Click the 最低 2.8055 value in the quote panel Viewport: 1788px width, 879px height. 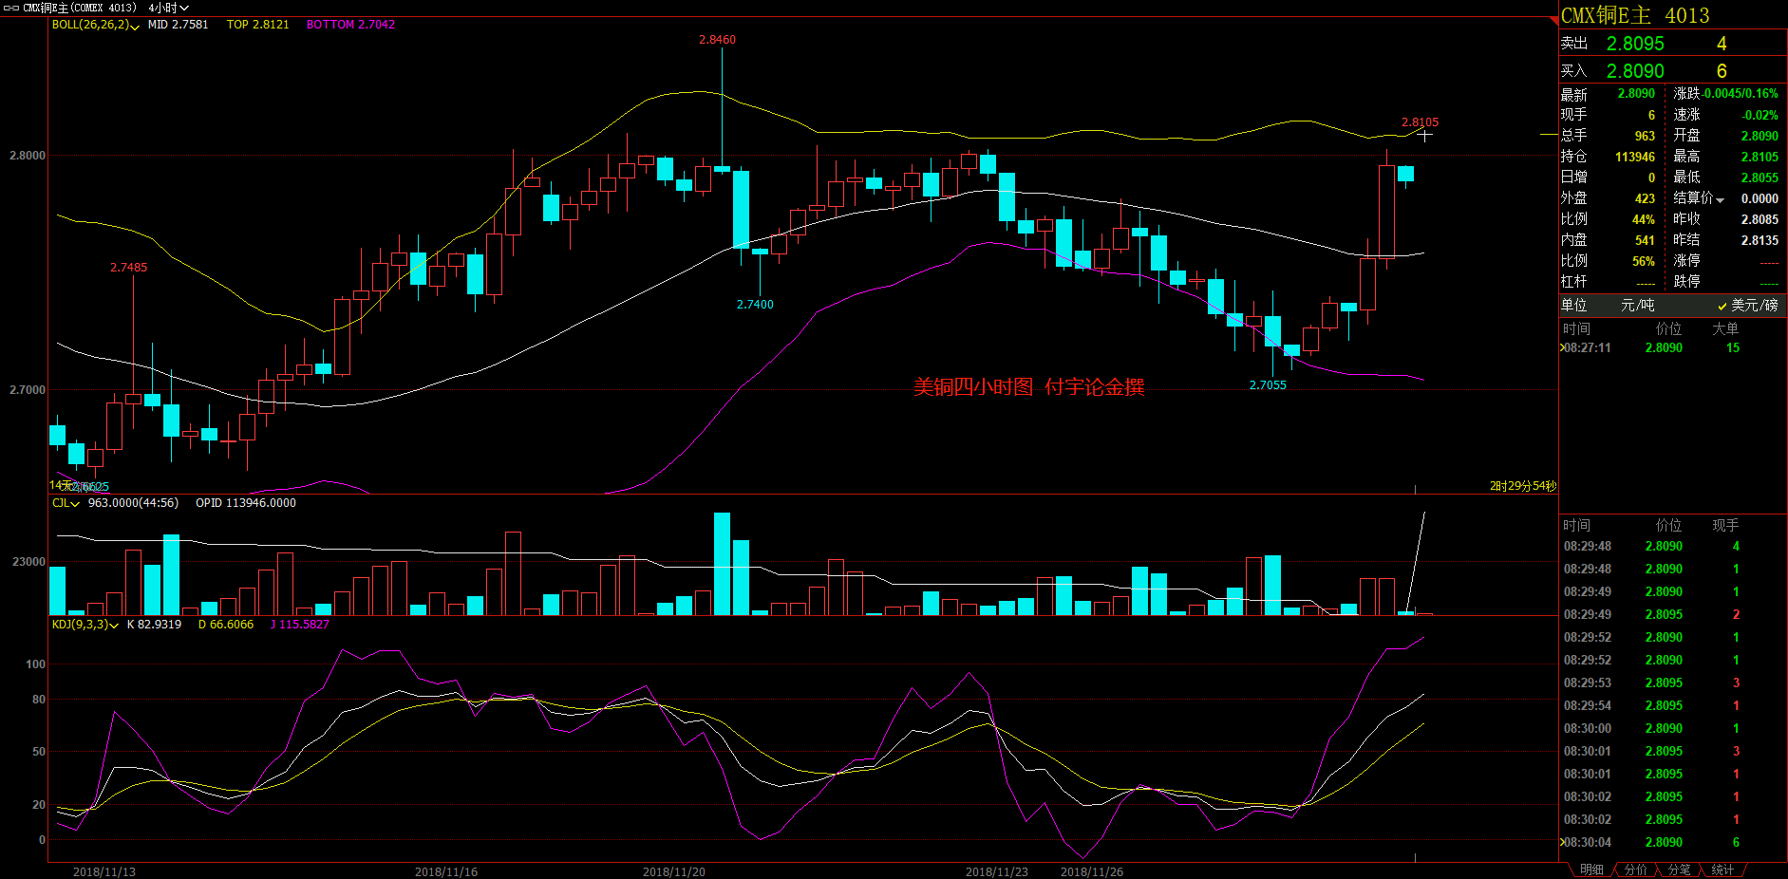coord(1760,178)
